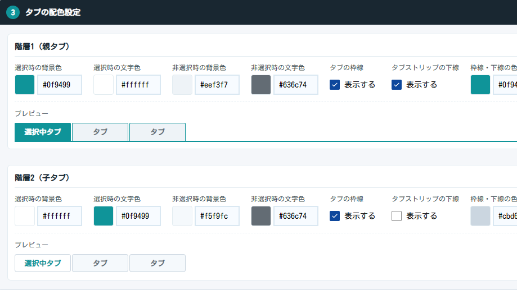The height and width of the screenshot is (290, 517).
Task: Click the 非選択時の背景色 swatch in 階層1
Action: coord(182,85)
